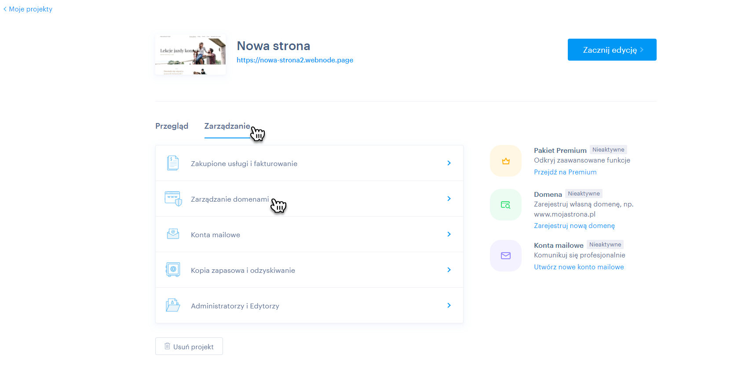The width and height of the screenshot is (749, 380).
Task: Open Kopia zapasowa i odzyskiwanie chevron
Action: [449, 270]
